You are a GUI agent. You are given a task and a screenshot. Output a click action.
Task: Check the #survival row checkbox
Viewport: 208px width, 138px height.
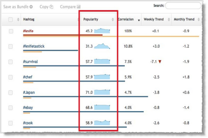pos(10,62)
